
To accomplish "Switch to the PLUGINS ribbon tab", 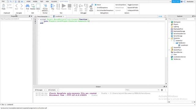I will click(54, 2).
